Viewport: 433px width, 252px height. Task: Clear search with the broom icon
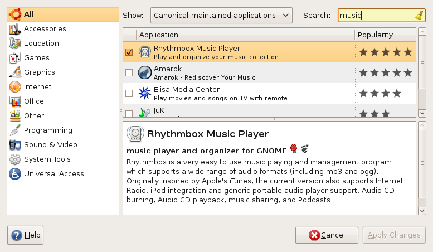[x=420, y=15]
